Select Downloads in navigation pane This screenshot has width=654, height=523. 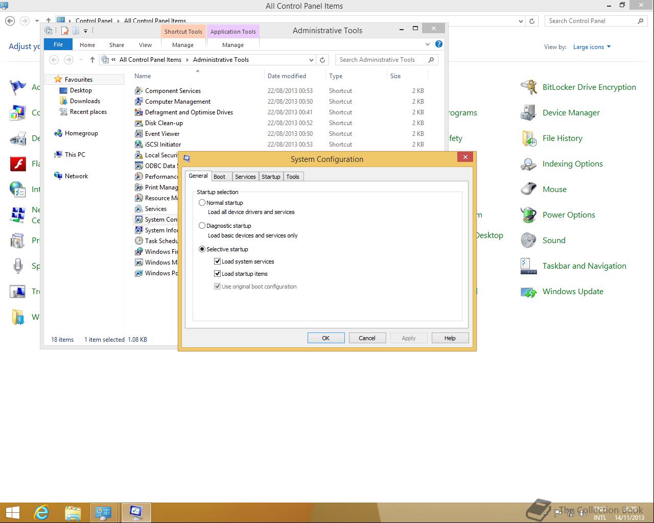click(85, 101)
